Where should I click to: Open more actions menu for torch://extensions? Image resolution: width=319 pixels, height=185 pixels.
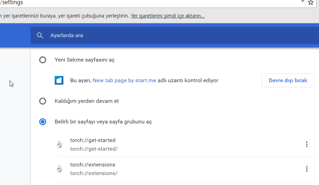point(307,169)
